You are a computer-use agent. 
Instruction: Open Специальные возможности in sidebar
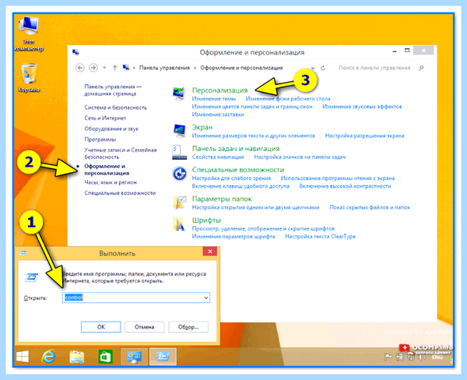coord(120,193)
